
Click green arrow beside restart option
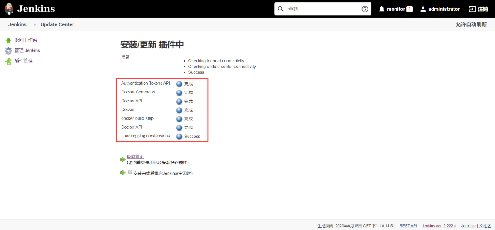123,173
